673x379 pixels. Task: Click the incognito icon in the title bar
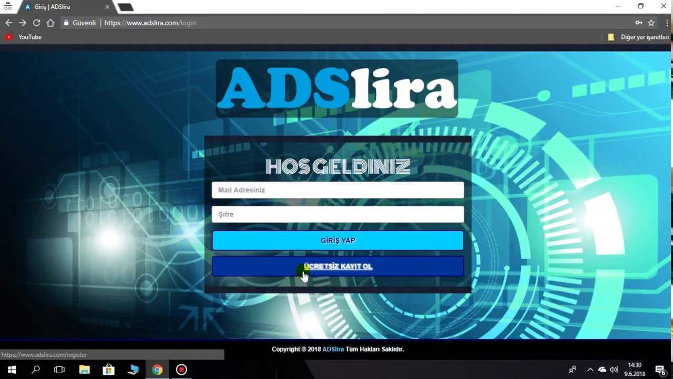click(x=7, y=7)
